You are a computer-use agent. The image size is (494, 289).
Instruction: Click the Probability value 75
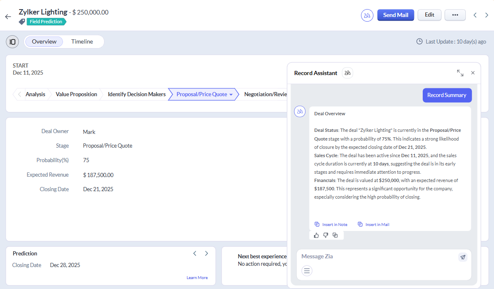pos(86,160)
